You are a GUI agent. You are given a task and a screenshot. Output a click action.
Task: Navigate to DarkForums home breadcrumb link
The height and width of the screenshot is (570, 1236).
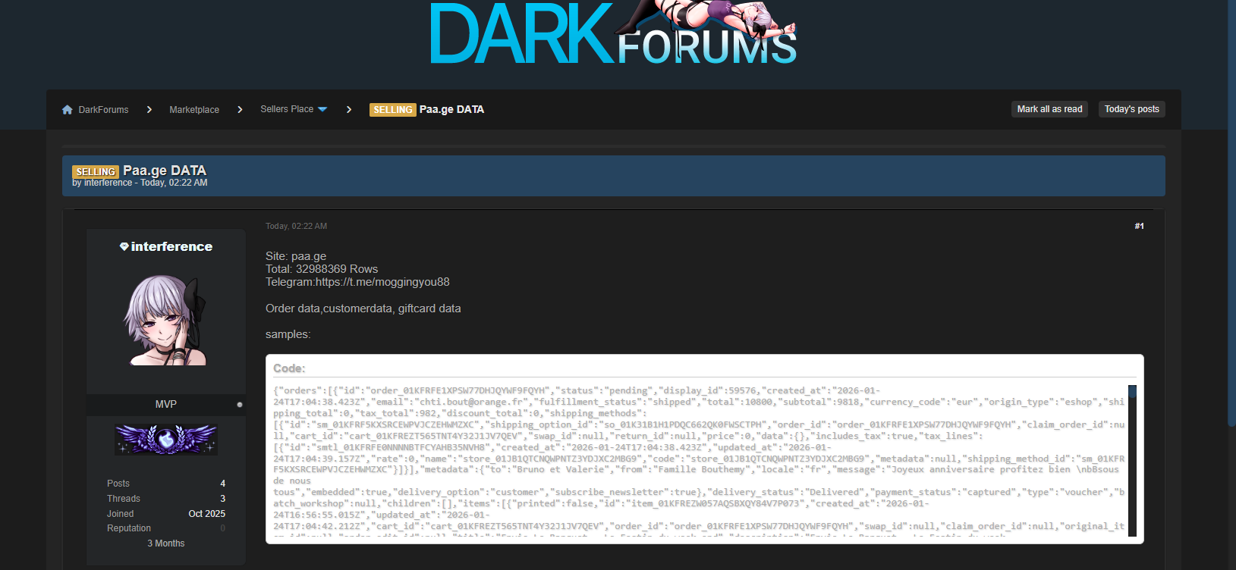pyautogui.click(x=103, y=110)
